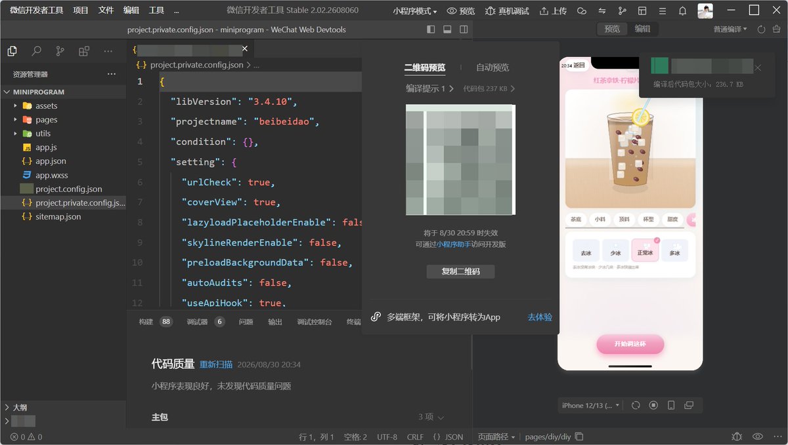Viewport: 788px width, 445px height.
Task: Toggle the left sidebar layout icon
Action: pyautogui.click(x=431, y=29)
